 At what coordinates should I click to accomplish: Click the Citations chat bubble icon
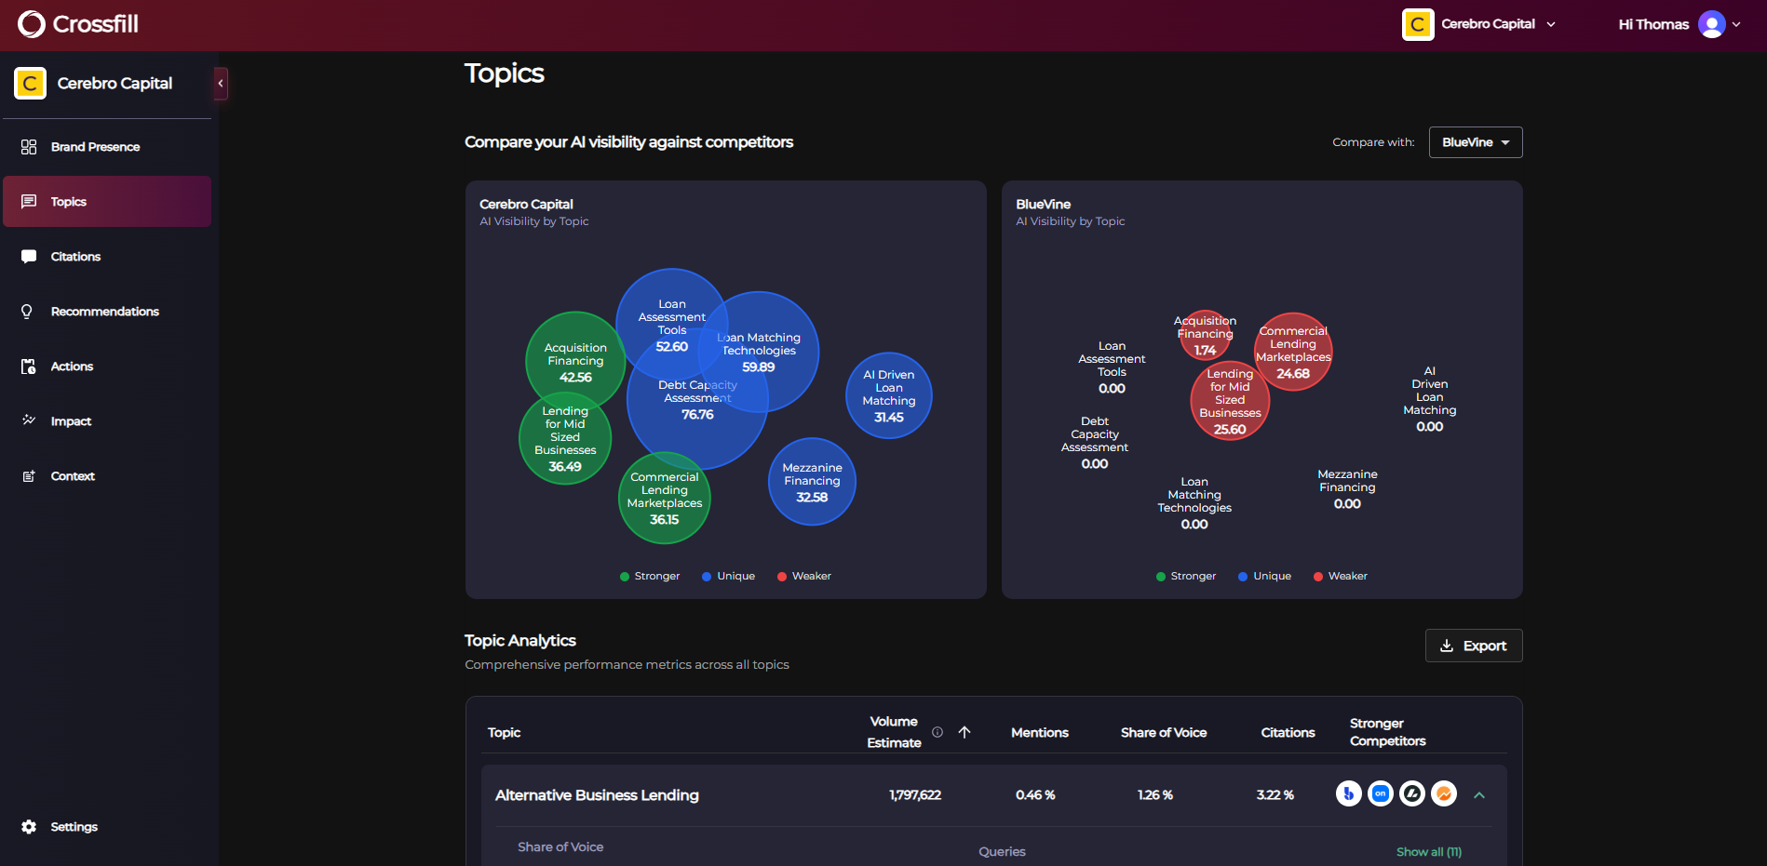click(29, 257)
